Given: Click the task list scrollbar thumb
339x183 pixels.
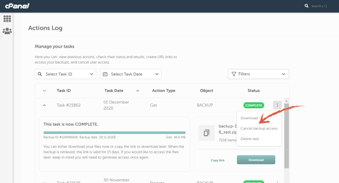Looking at the screenshot, I should [x=286, y=136].
